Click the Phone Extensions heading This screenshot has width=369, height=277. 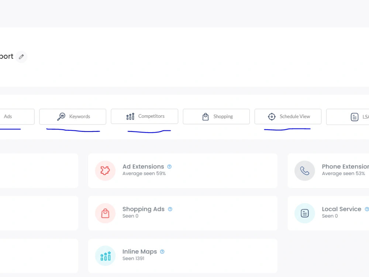coord(345,167)
